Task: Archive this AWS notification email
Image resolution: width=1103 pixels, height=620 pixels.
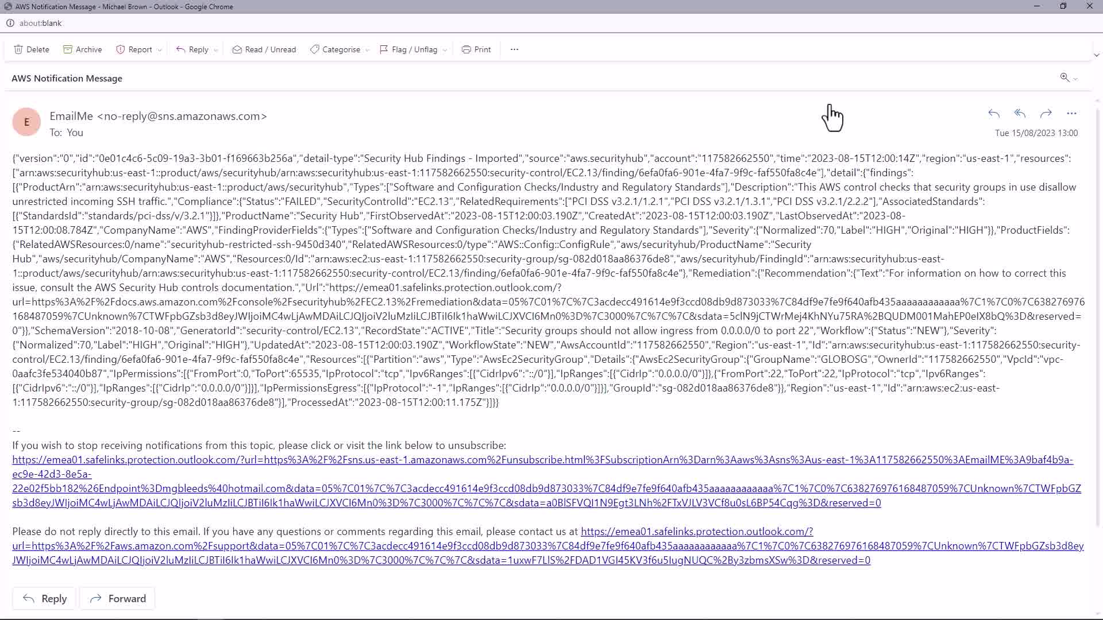Action: click(82, 49)
